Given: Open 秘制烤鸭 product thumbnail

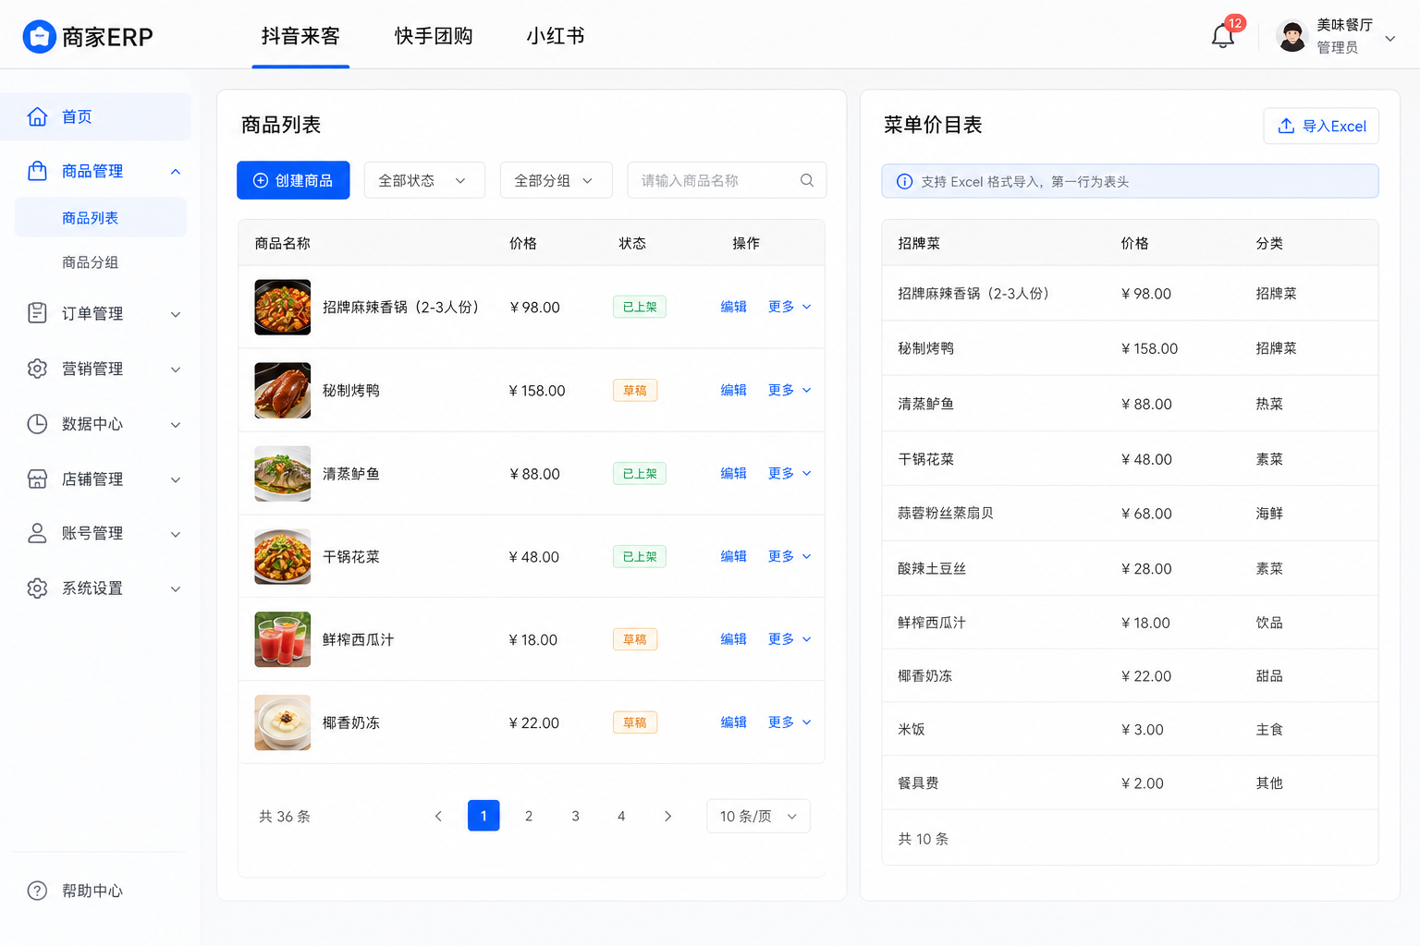Looking at the screenshot, I should [x=283, y=390].
